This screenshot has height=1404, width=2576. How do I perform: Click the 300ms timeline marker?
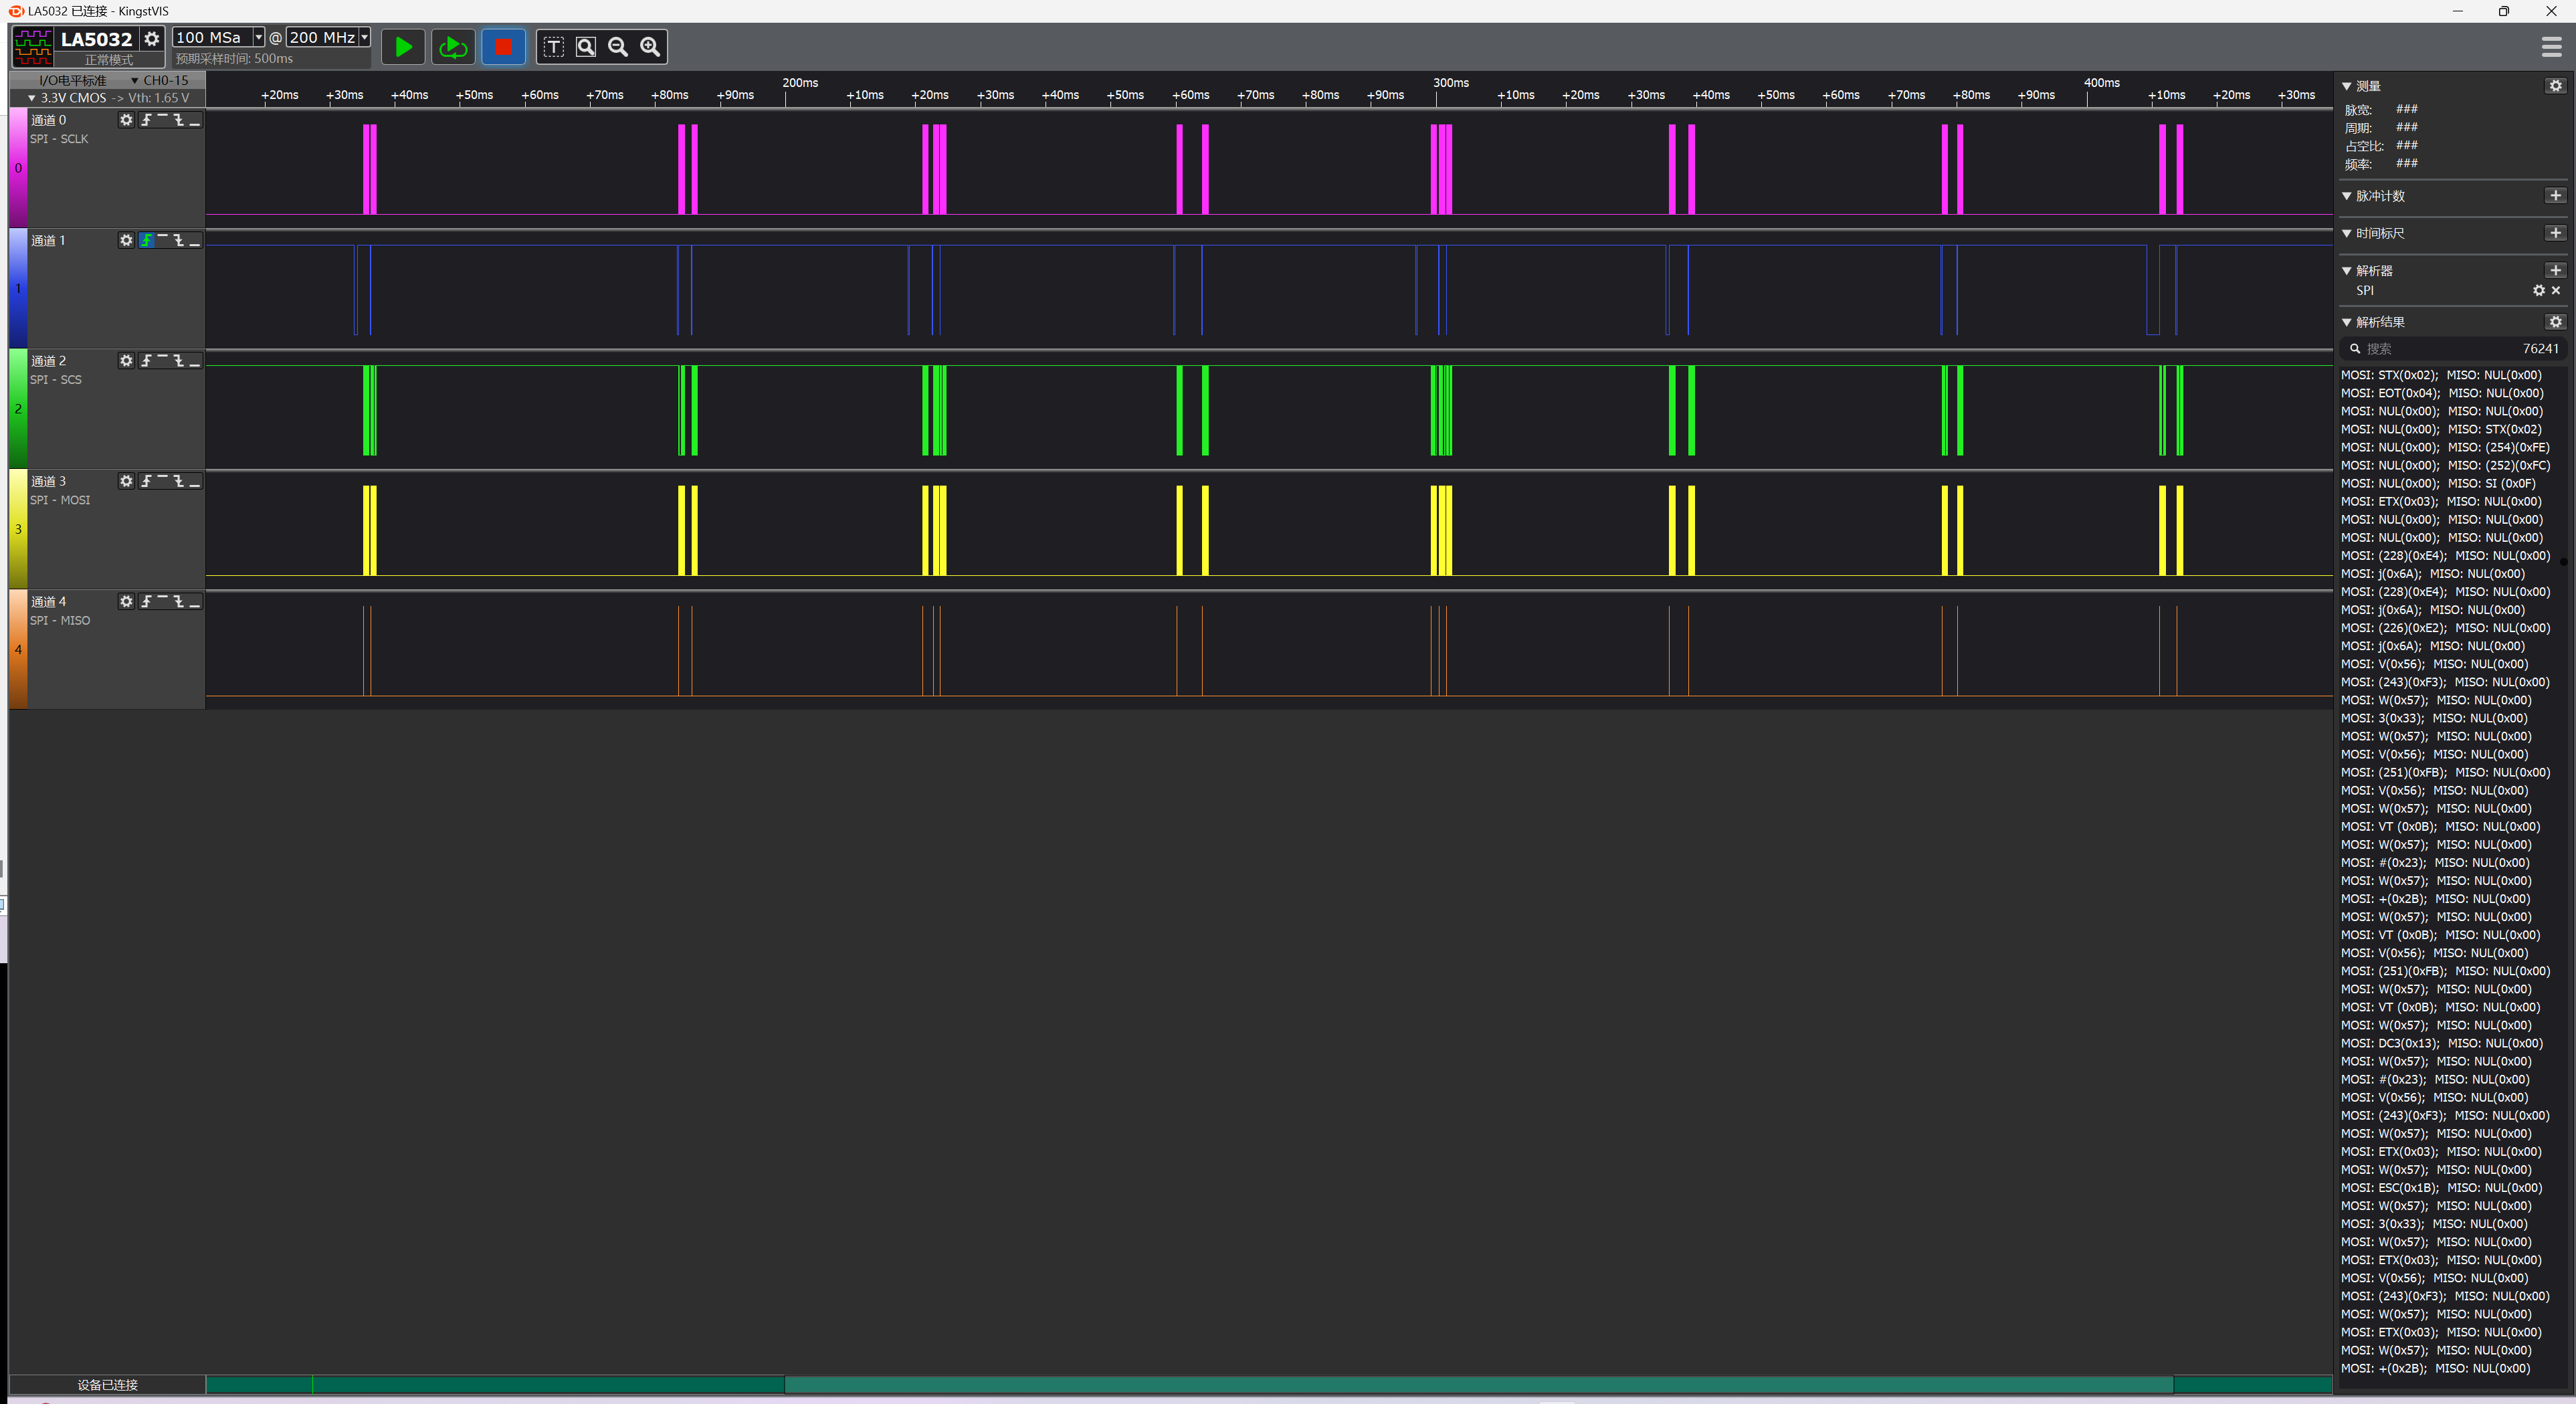pyautogui.click(x=1450, y=83)
